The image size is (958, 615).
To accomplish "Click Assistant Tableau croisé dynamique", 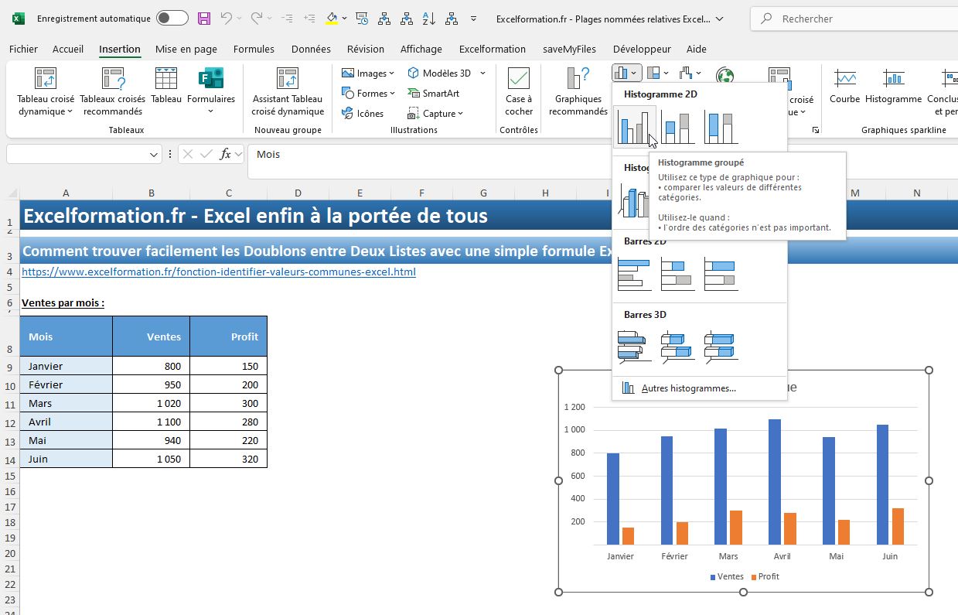I will pyautogui.click(x=288, y=91).
